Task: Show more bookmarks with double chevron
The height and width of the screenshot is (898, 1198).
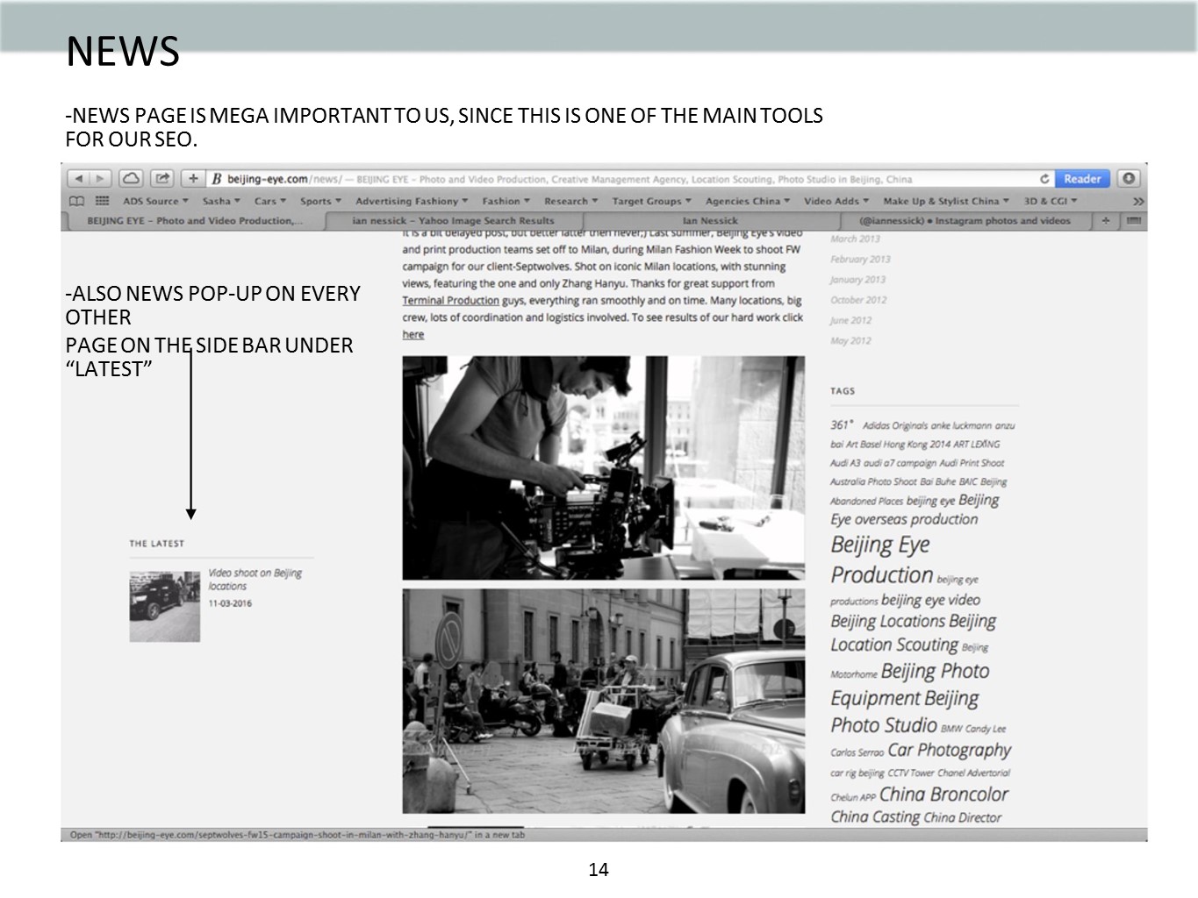Action: pyautogui.click(x=1137, y=202)
